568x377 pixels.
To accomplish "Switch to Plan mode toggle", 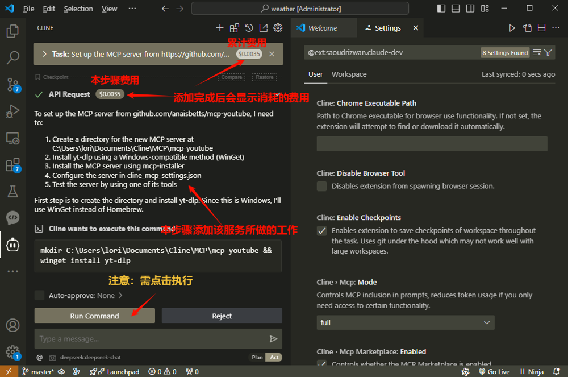I will [257, 357].
